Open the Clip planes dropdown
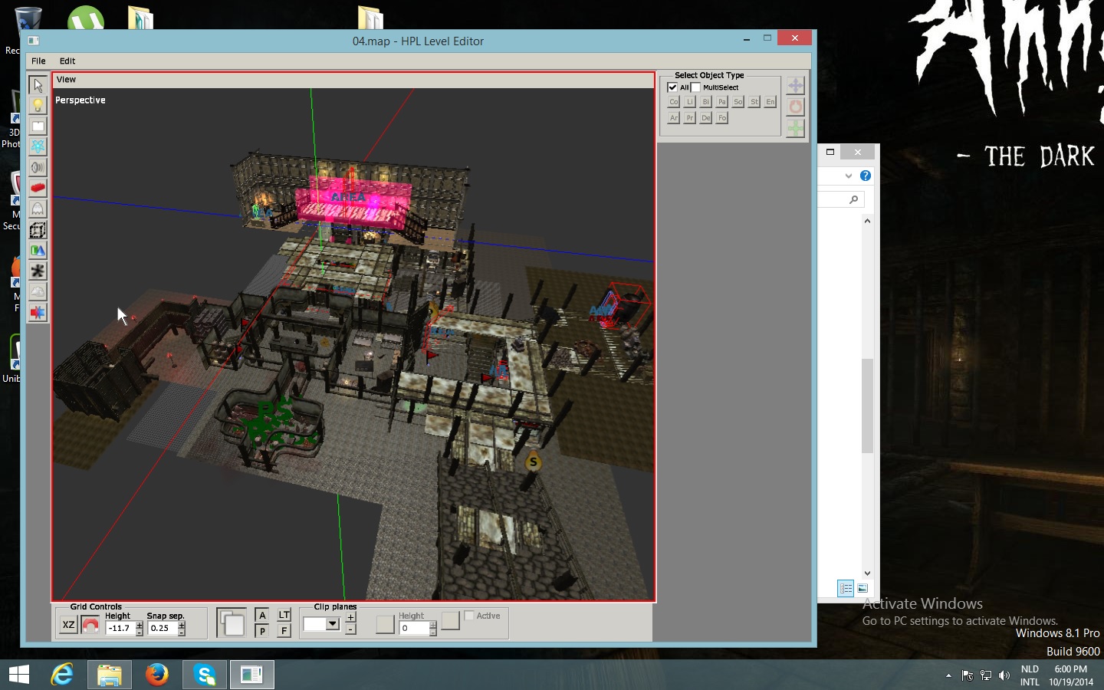The image size is (1104, 690). [333, 624]
